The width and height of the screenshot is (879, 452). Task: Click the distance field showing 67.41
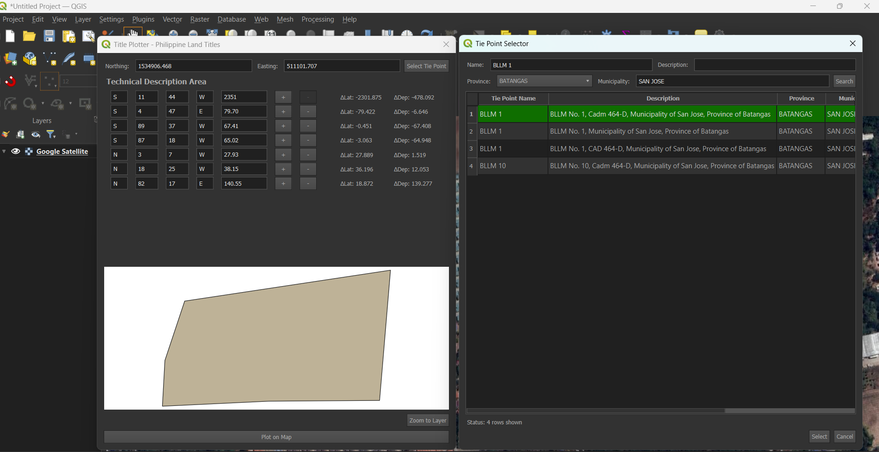(244, 126)
